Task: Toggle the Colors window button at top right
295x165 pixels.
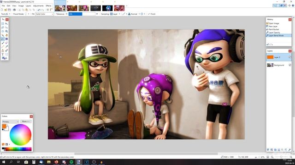Action: tap(285, 5)
